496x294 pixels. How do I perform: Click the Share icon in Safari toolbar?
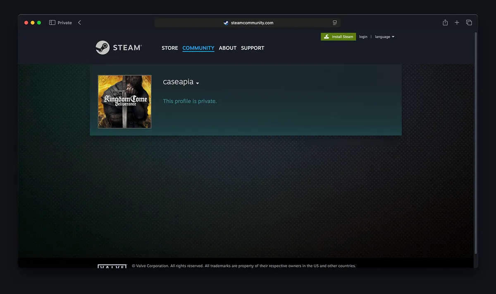pos(445,23)
